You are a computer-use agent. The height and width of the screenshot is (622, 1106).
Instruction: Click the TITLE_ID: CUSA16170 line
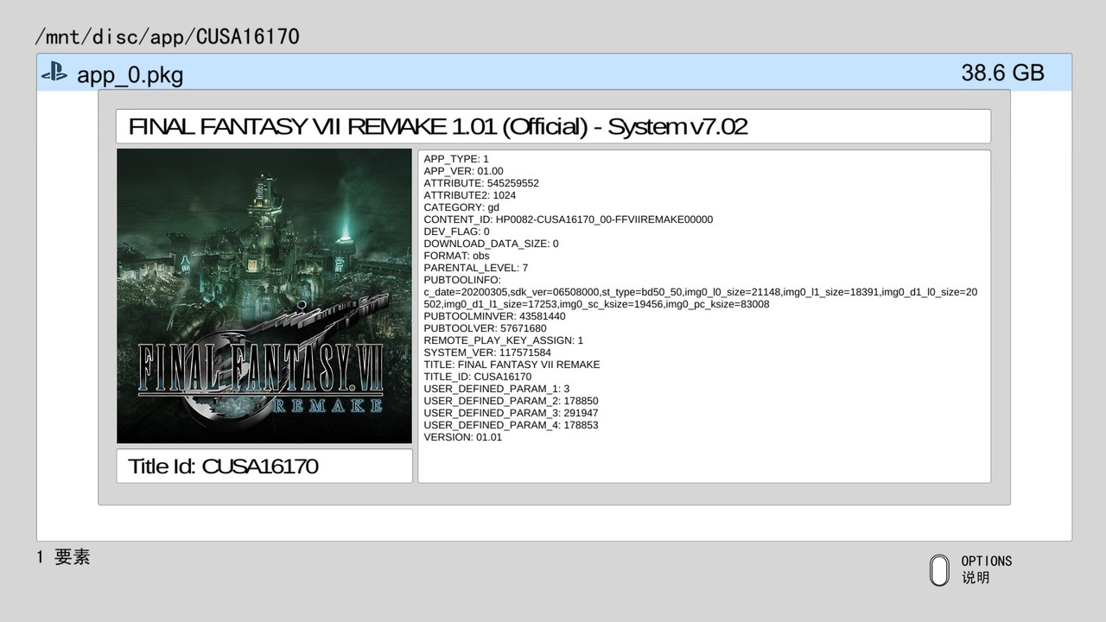click(x=478, y=377)
